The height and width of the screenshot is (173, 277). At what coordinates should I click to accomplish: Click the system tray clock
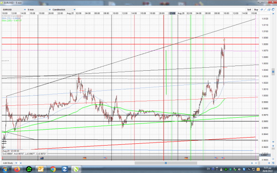267,169
